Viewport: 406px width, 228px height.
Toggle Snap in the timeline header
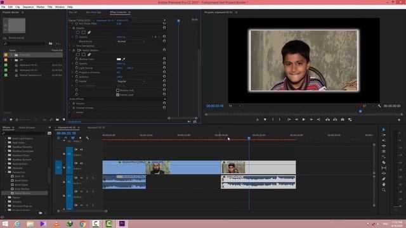click(x=65, y=138)
